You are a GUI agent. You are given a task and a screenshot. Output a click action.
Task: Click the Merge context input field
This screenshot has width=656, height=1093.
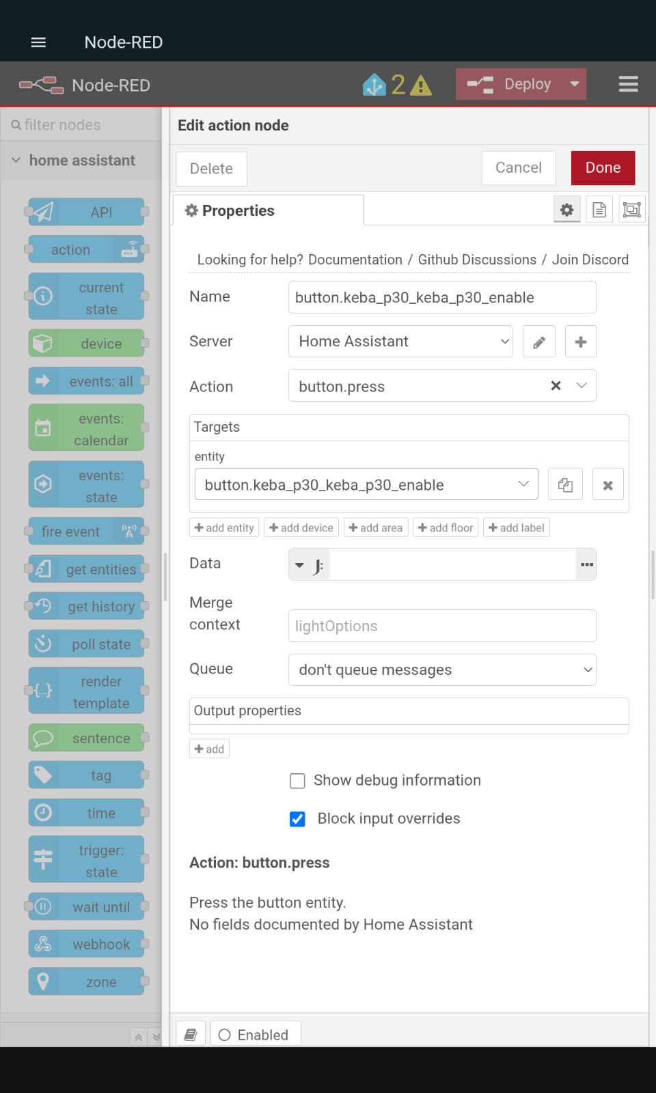[x=442, y=626]
